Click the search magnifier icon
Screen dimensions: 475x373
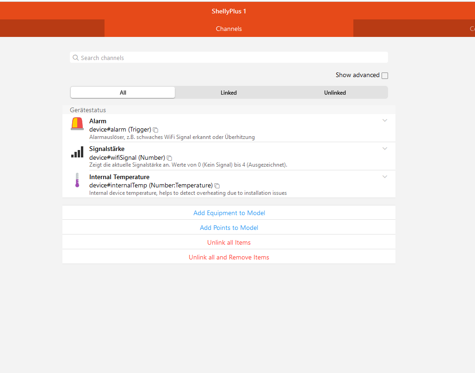click(x=76, y=58)
